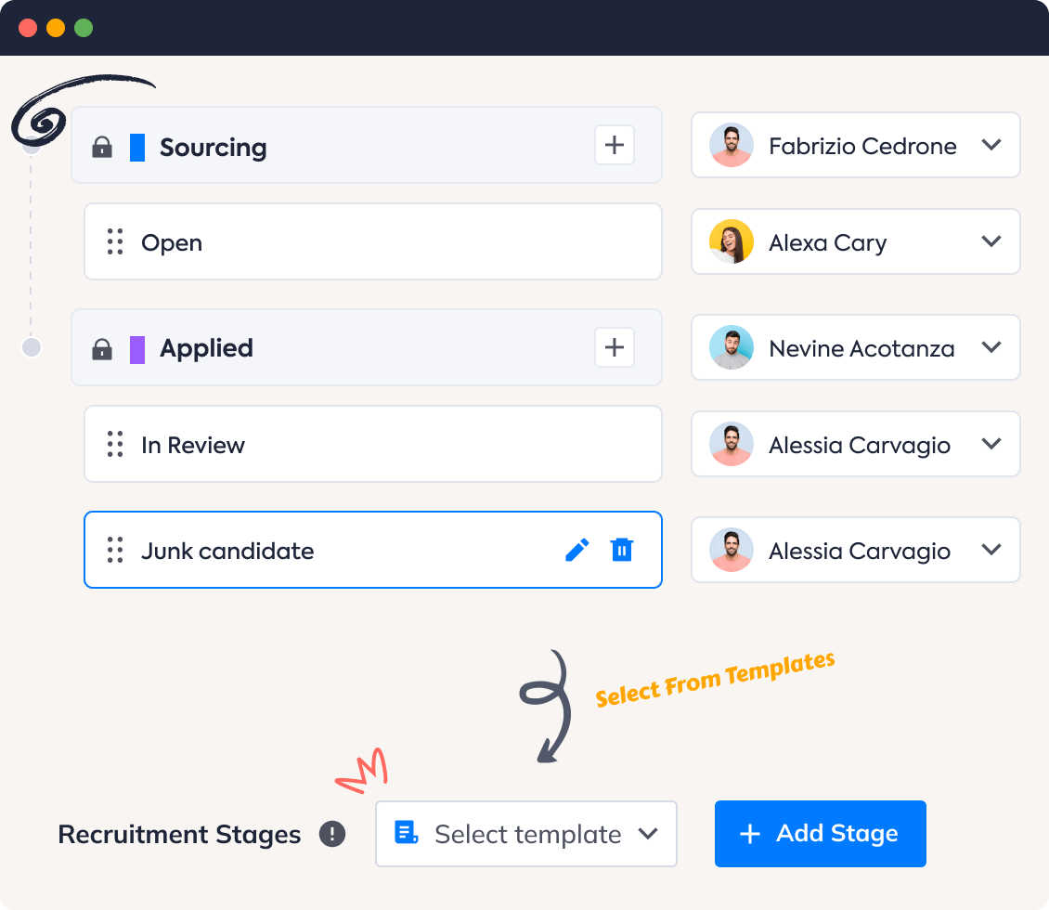Select the edit pencil on Junk candidate
Screen dimensions: 1049x910
click(577, 549)
